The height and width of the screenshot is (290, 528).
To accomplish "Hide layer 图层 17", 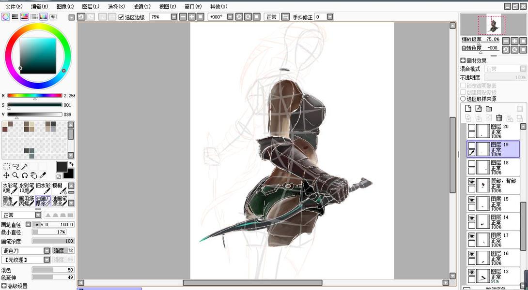I will coord(472,236).
